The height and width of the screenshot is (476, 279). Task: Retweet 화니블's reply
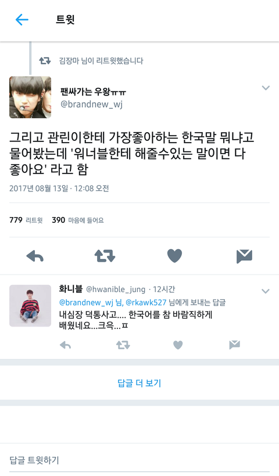pyautogui.click(x=123, y=345)
